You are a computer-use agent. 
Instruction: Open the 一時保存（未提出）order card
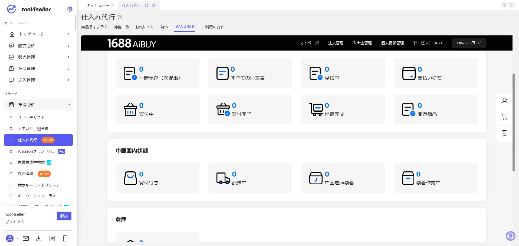(x=157, y=73)
